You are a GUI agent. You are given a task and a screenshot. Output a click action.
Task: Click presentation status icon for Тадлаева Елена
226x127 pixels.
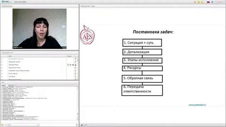pos(73,65)
